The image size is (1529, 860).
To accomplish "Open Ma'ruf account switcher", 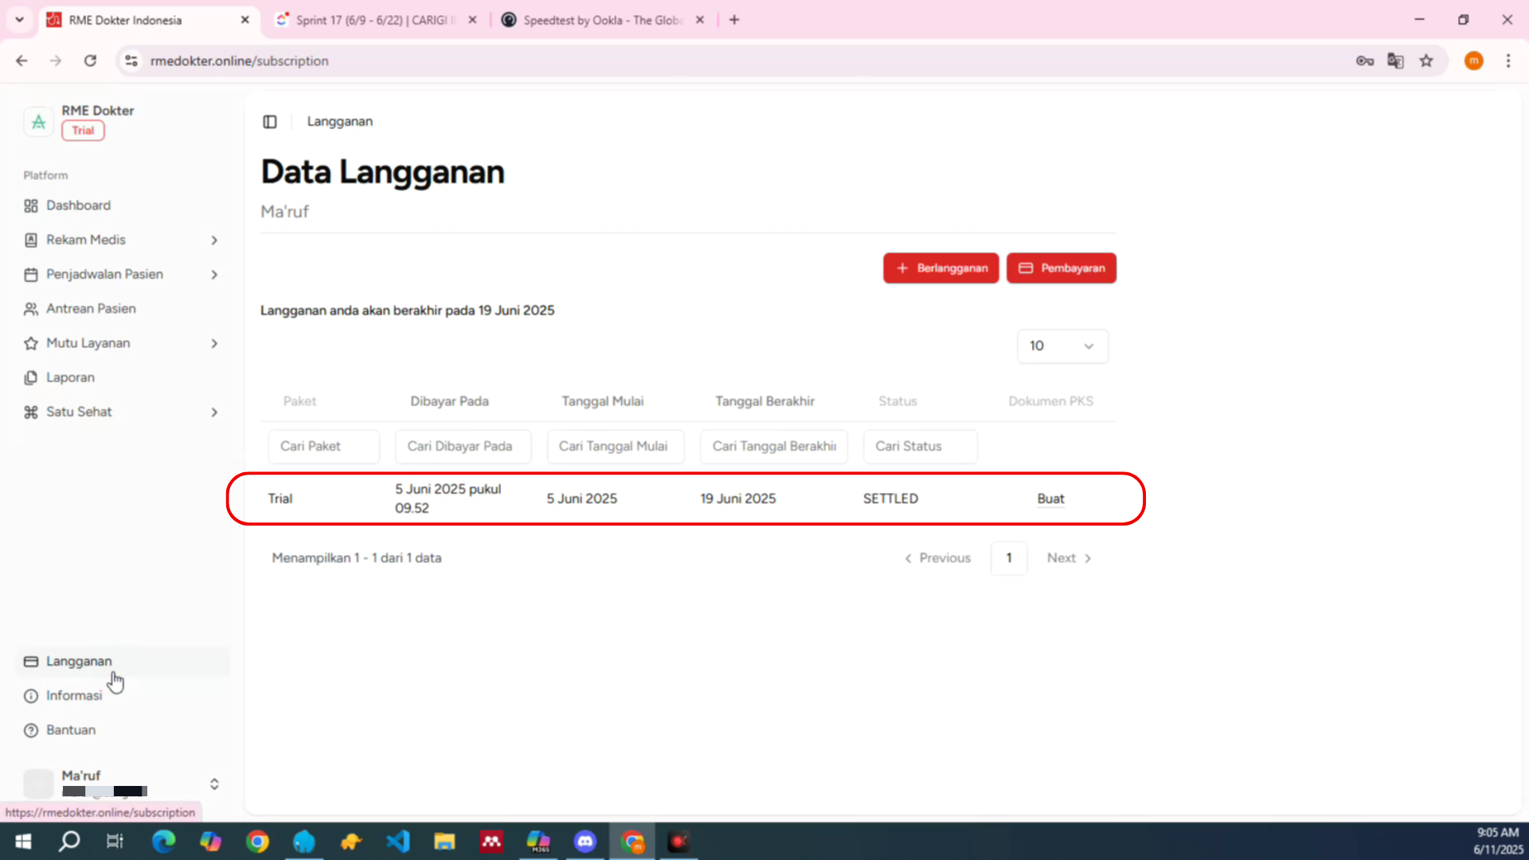I will click(x=213, y=784).
